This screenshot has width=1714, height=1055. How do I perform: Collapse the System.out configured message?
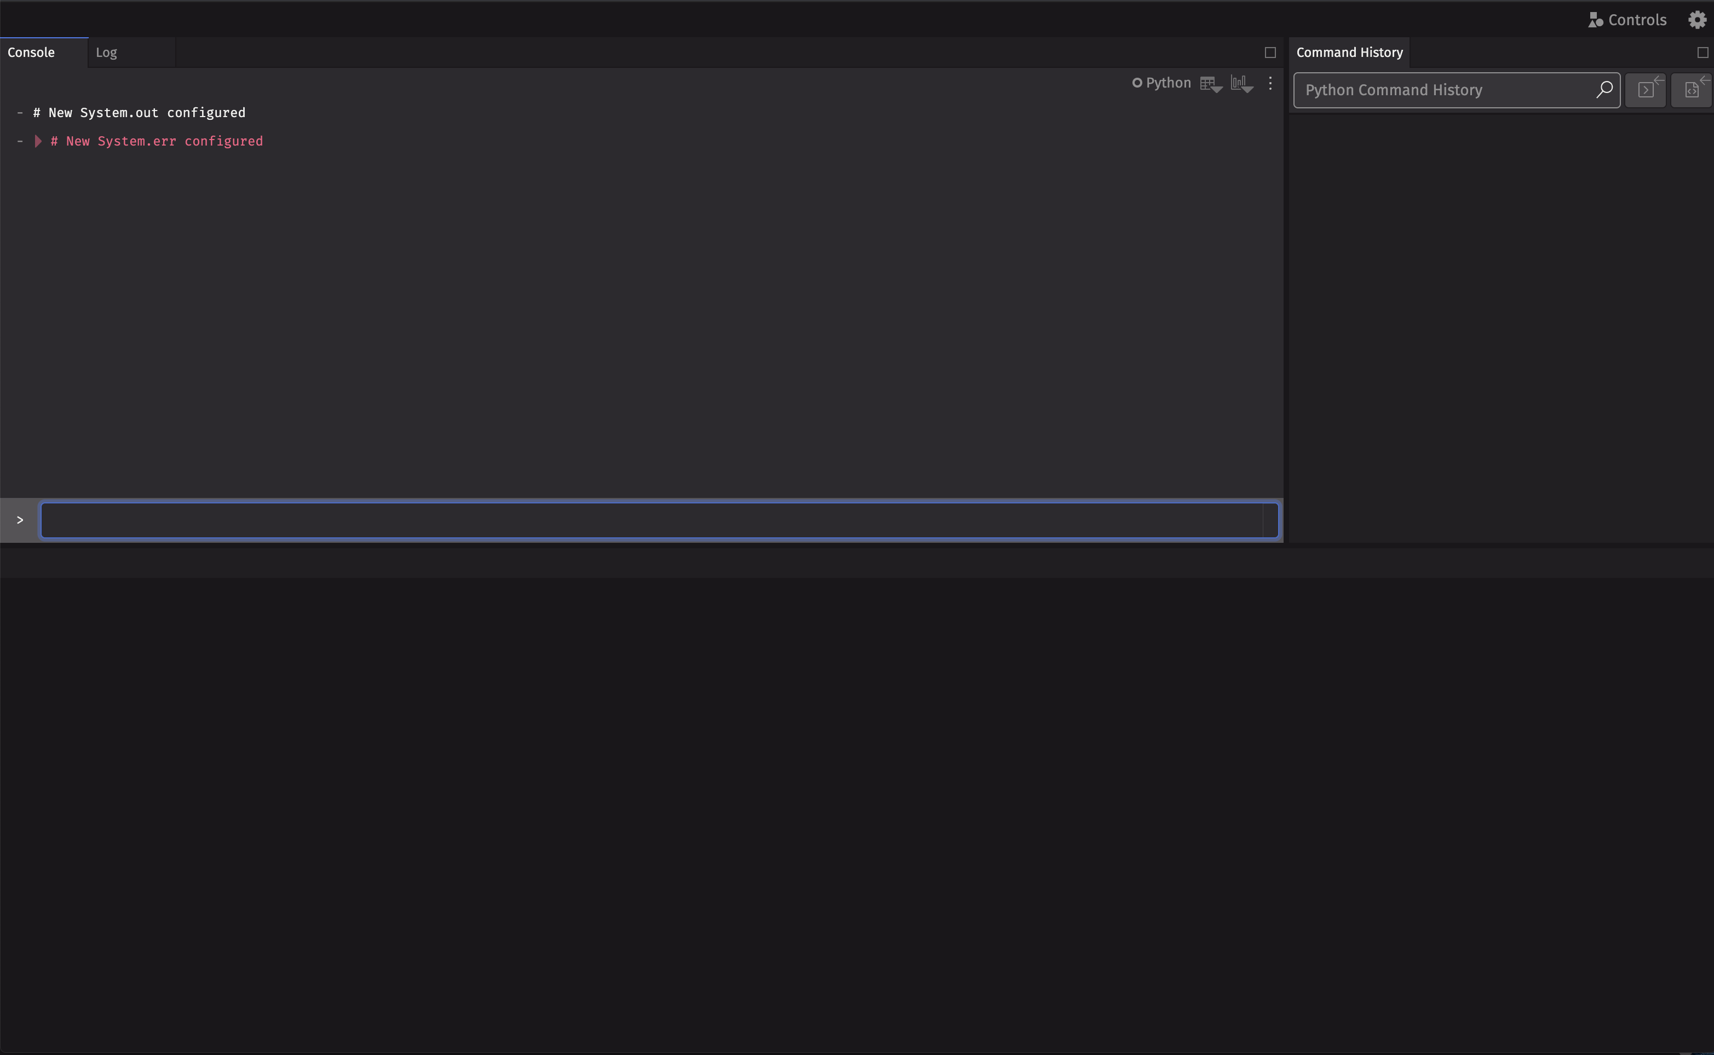(20, 112)
